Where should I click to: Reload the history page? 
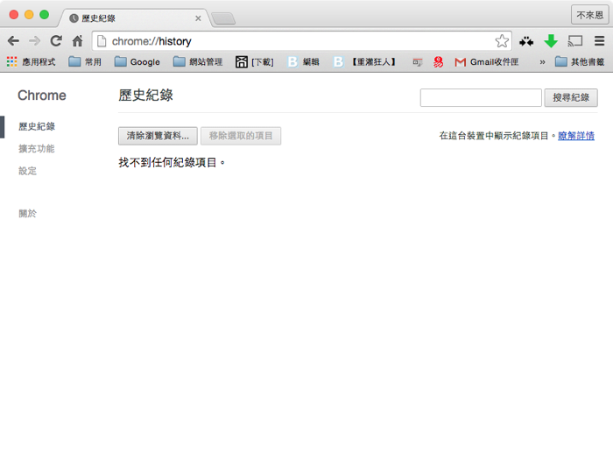click(x=56, y=41)
